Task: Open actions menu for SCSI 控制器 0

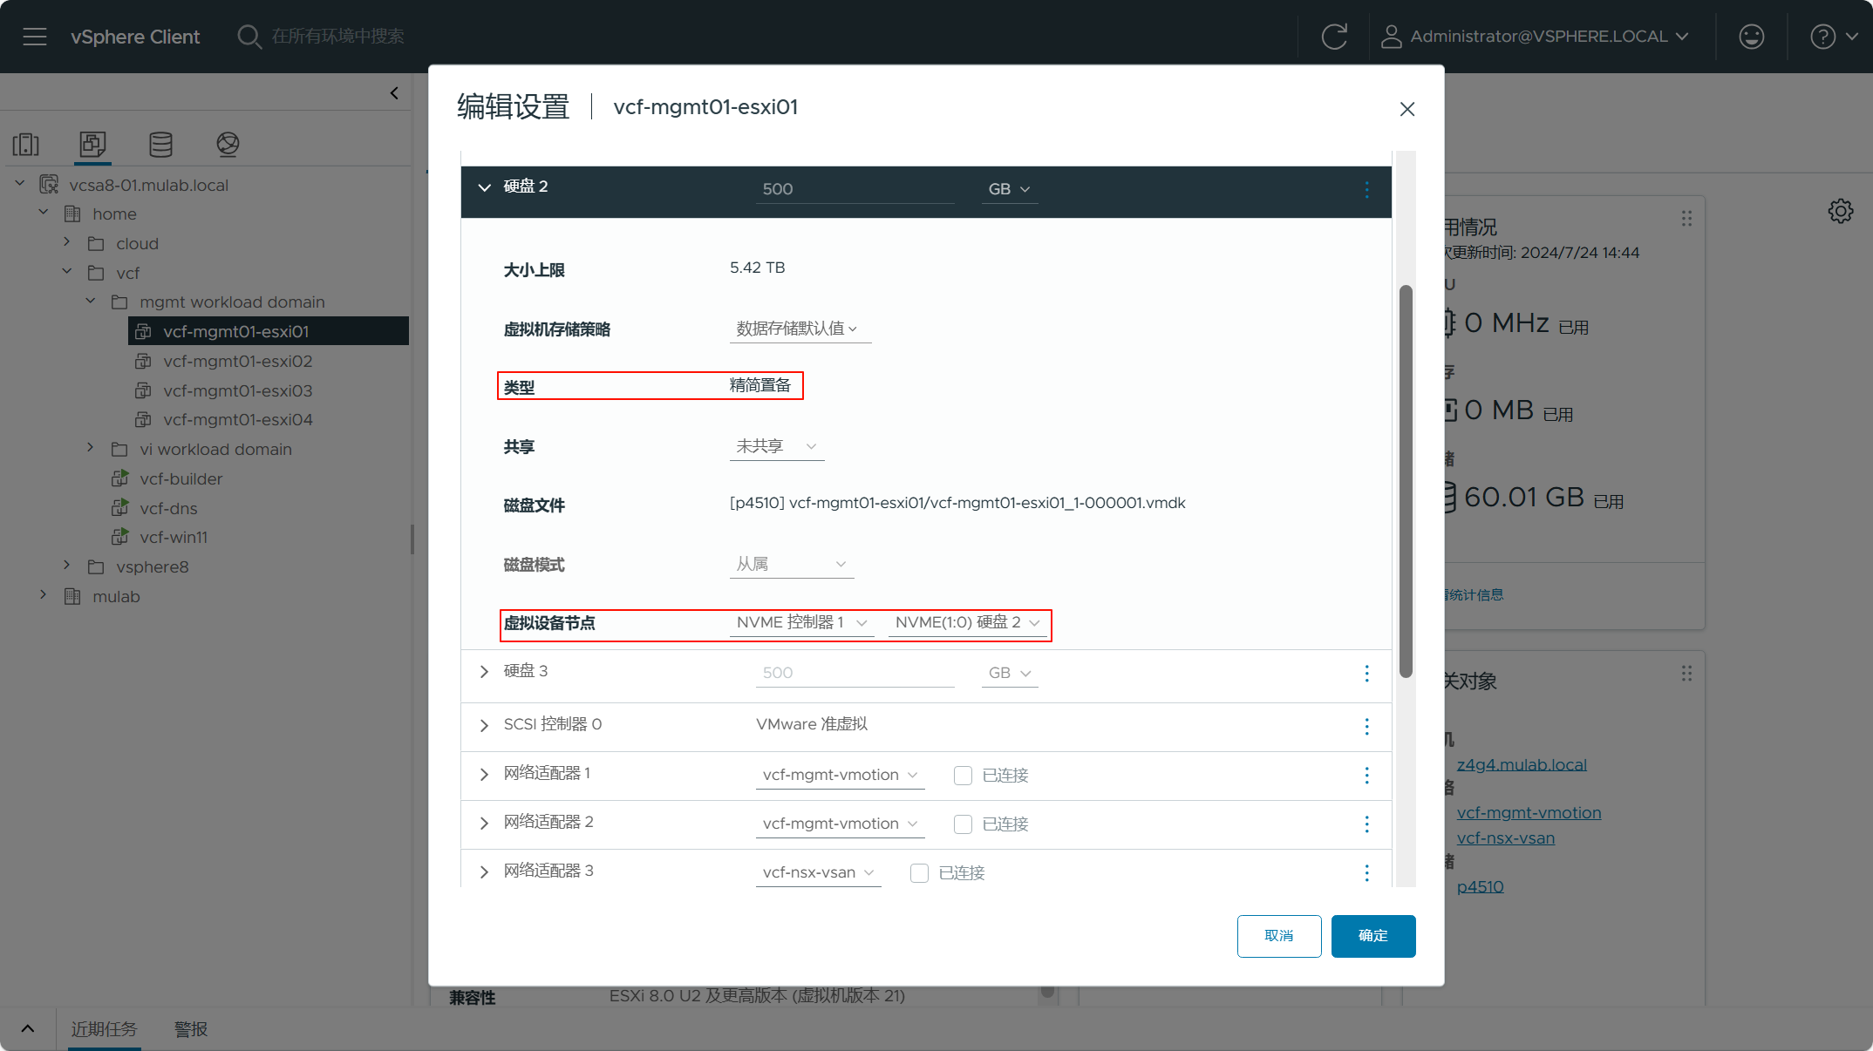Action: [x=1366, y=726]
